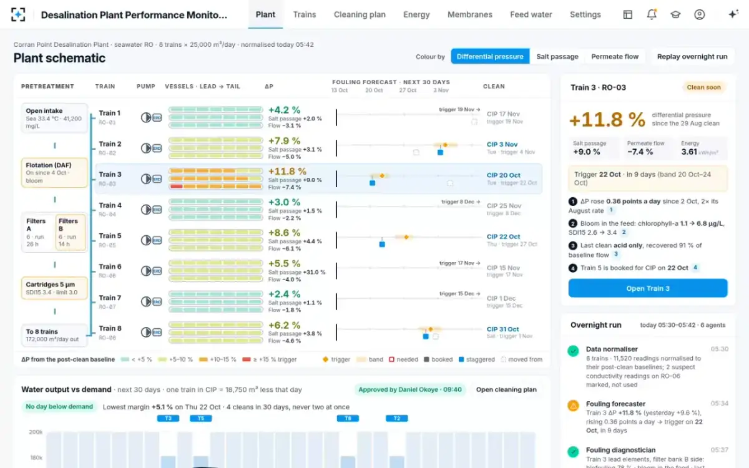749x468 pixels.
Task: Click Train 8 blue staggered clean marker
Action: coord(426,336)
